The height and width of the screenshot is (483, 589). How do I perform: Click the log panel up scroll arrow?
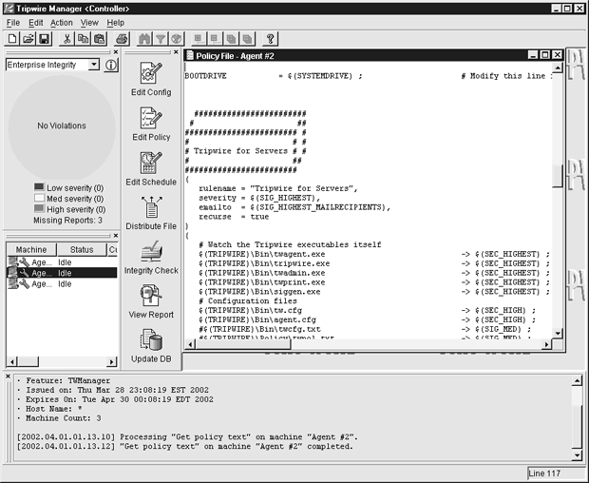tap(578, 380)
